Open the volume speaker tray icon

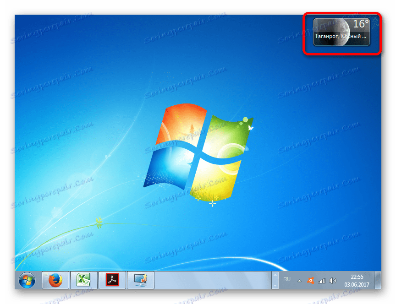333,281
